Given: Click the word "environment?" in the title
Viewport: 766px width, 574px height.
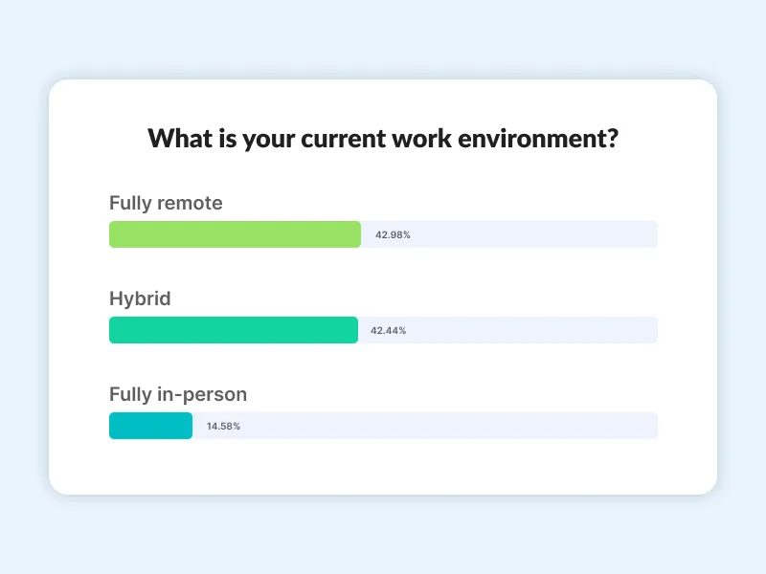Looking at the screenshot, I should pyautogui.click(x=542, y=138).
